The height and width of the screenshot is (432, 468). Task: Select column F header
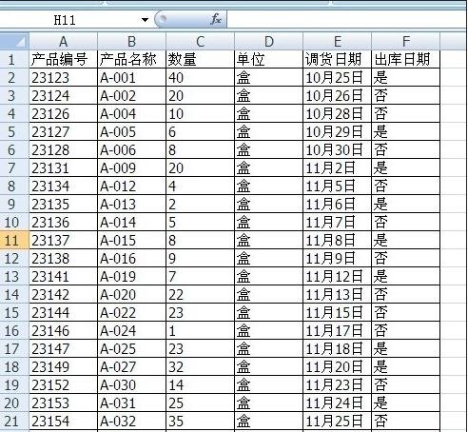[x=406, y=42]
